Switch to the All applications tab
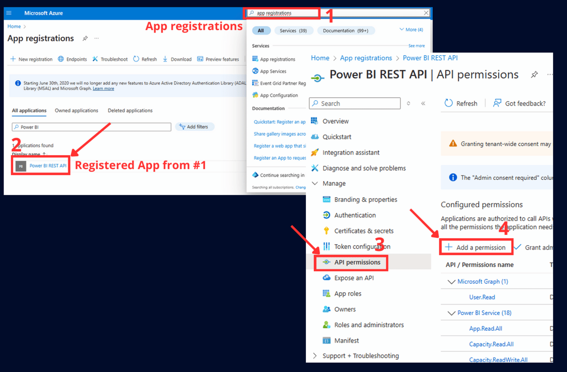The height and width of the screenshot is (372, 567). (29, 110)
